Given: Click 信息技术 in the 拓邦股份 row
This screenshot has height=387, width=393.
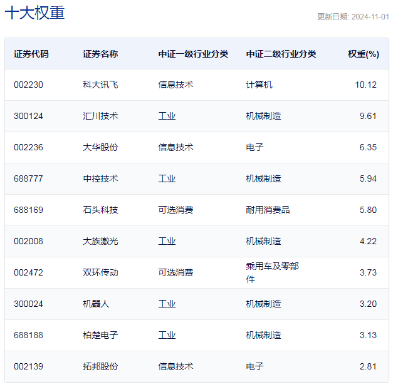Looking at the screenshot, I should coord(176,366).
